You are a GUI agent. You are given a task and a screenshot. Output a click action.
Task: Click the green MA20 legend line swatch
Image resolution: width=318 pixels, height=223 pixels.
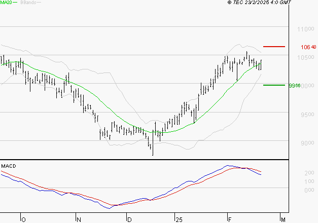pyautogui.click(x=16, y=3)
